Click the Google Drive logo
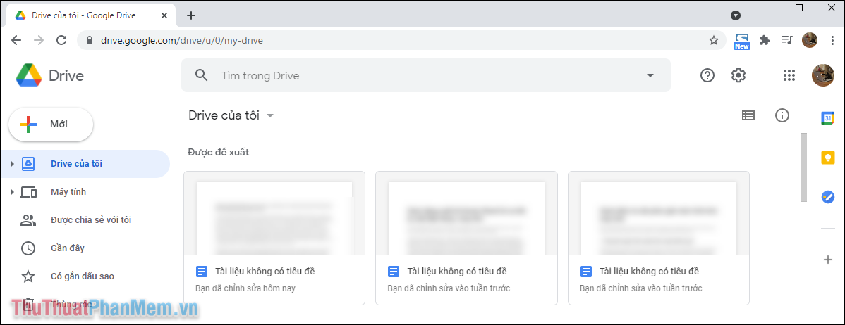This screenshot has width=845, height=325. pyautogui.click(x=28, y=75)
